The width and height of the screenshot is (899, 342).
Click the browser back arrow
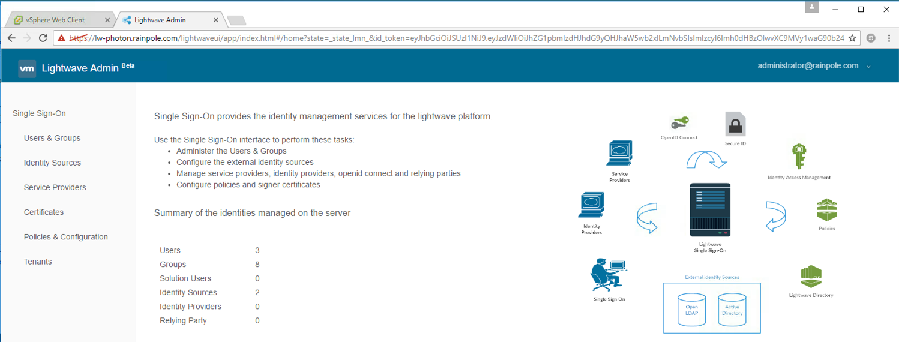click(11, 38)
